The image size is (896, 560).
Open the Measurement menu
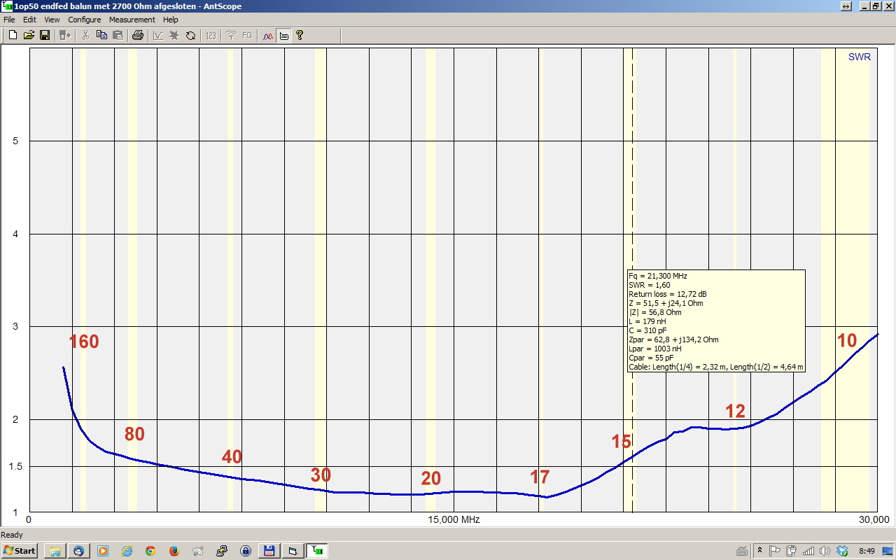(x=132, y=20)
